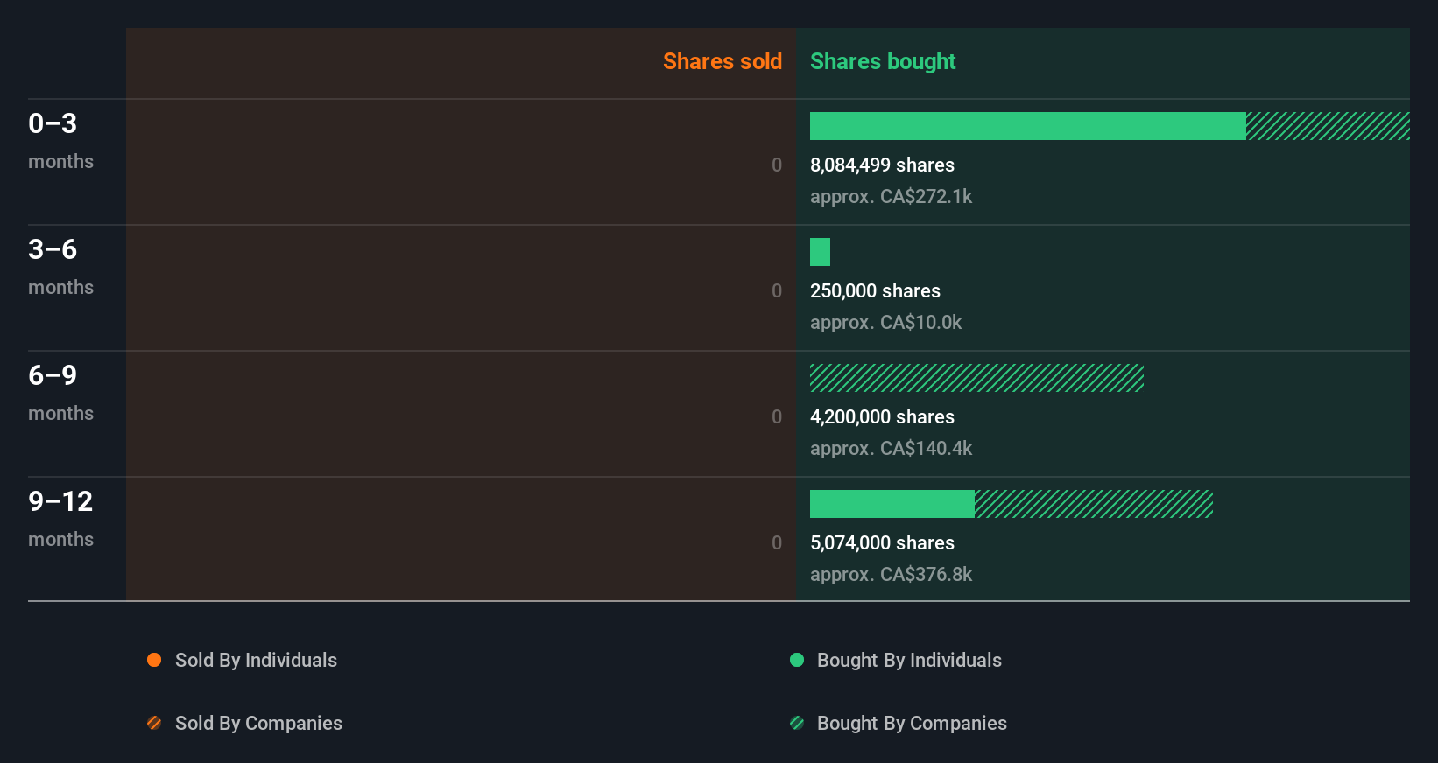The height and width of the screenshot is (763, 1438).
Task: Click the orange Sold By Individuals legend dot
Action: click(x=154, y=660)
